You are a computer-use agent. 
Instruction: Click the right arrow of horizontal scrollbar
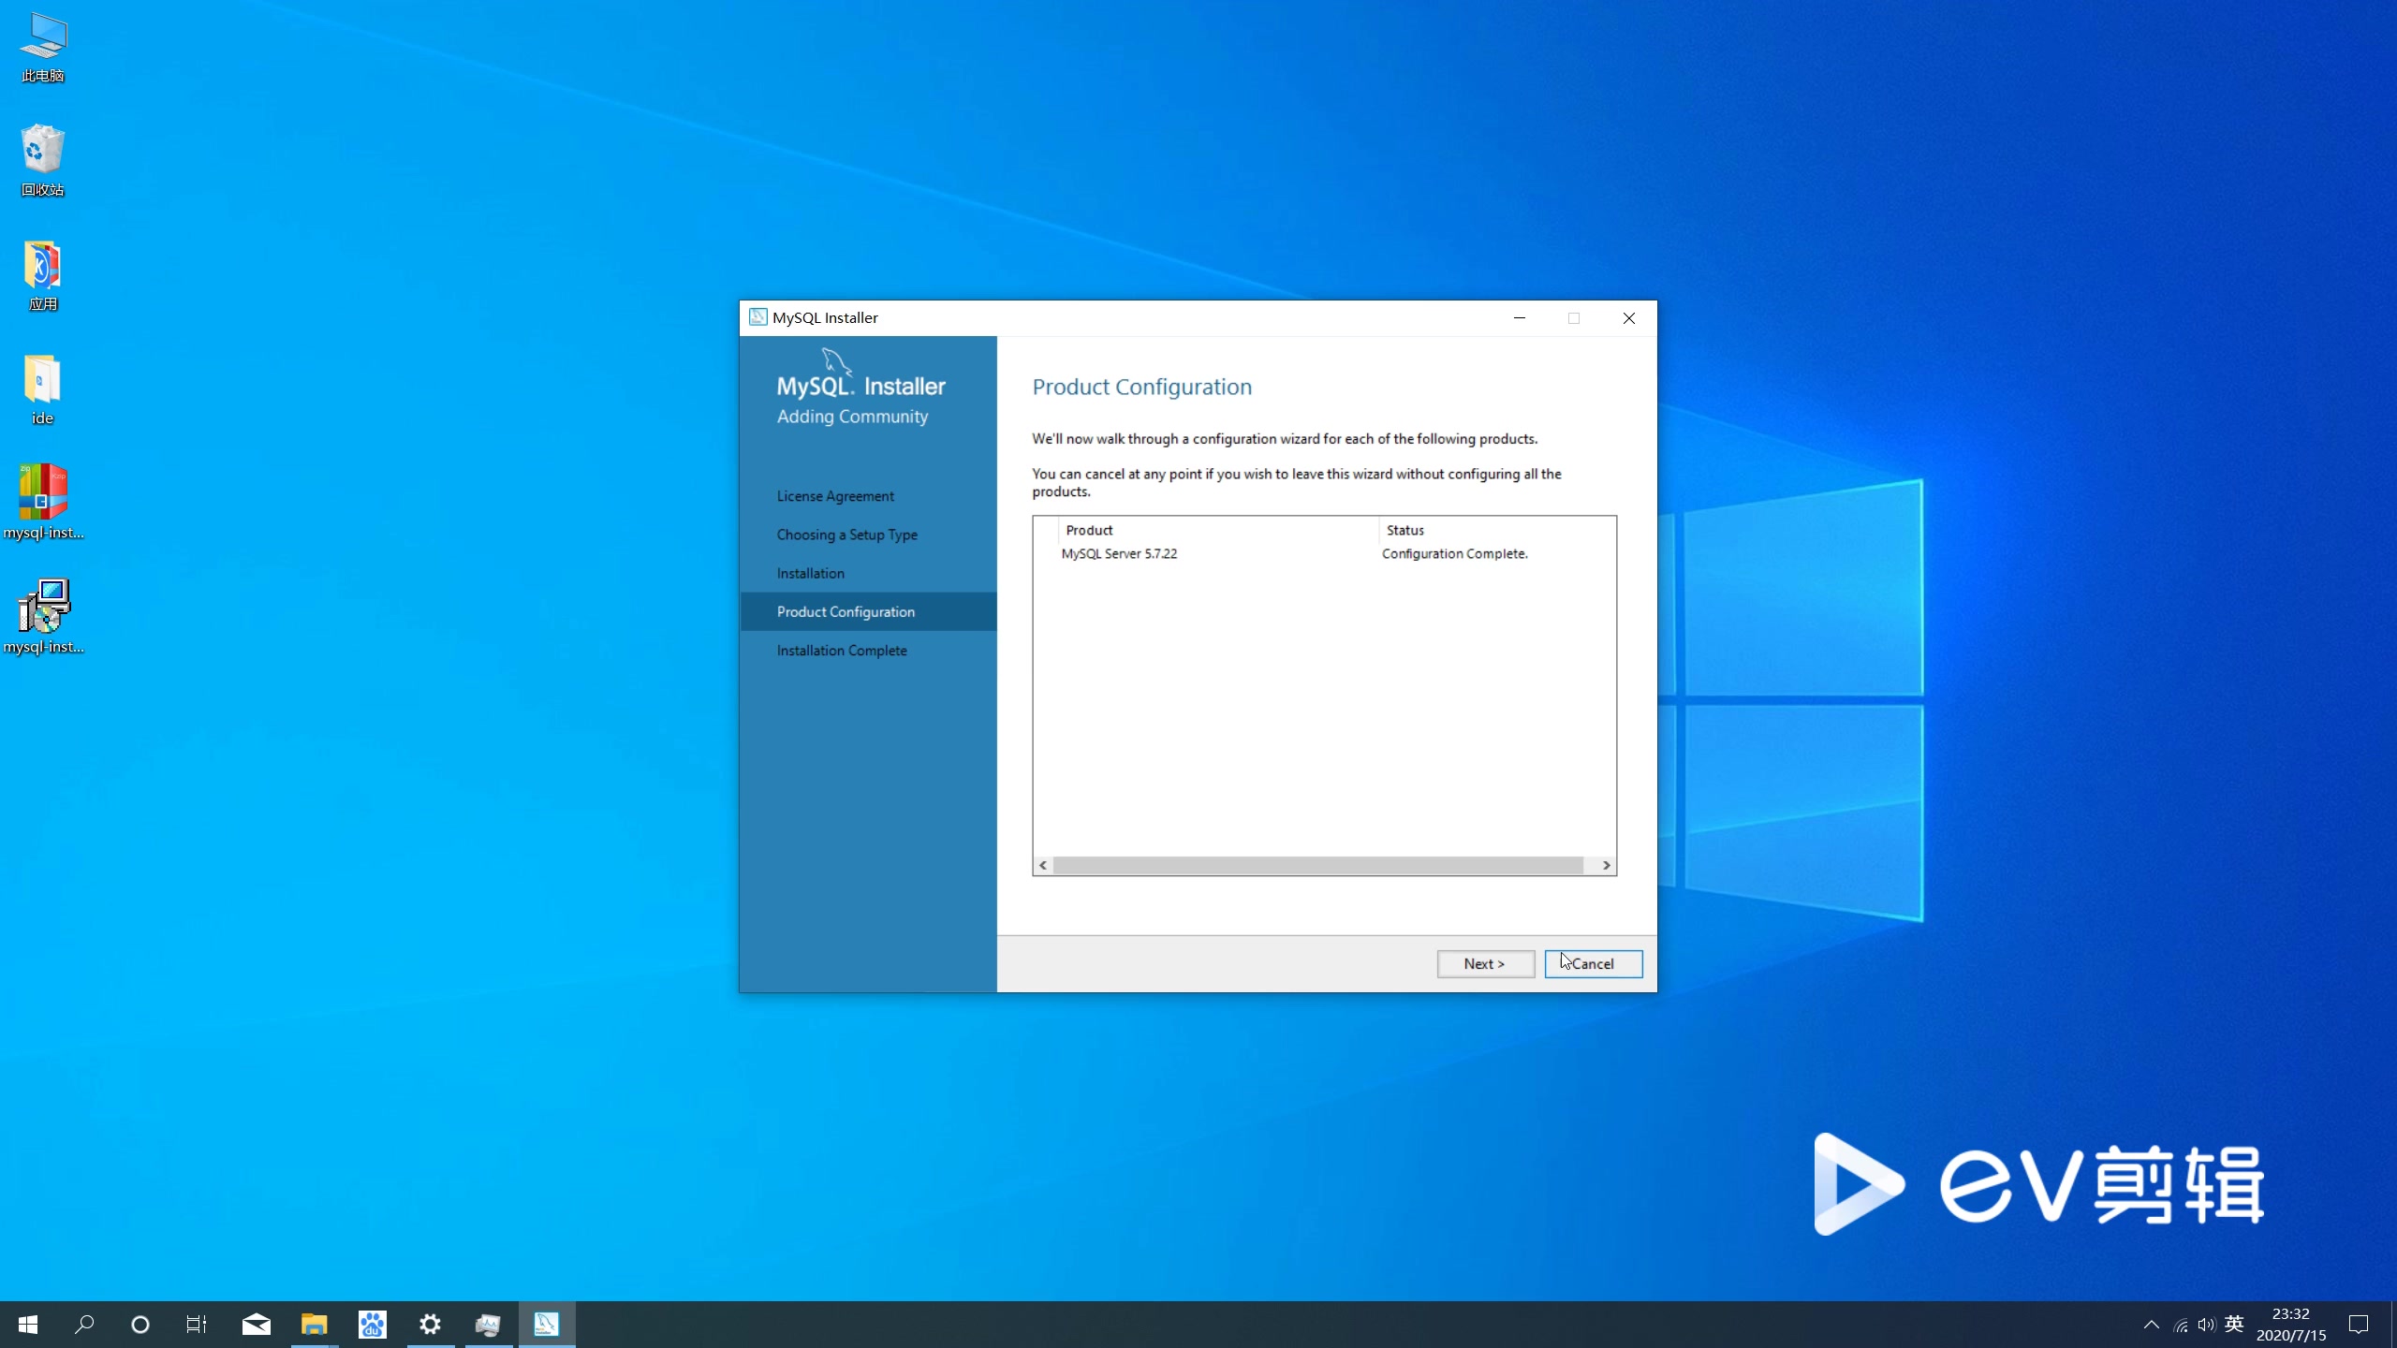click(x=1607, y=865)
